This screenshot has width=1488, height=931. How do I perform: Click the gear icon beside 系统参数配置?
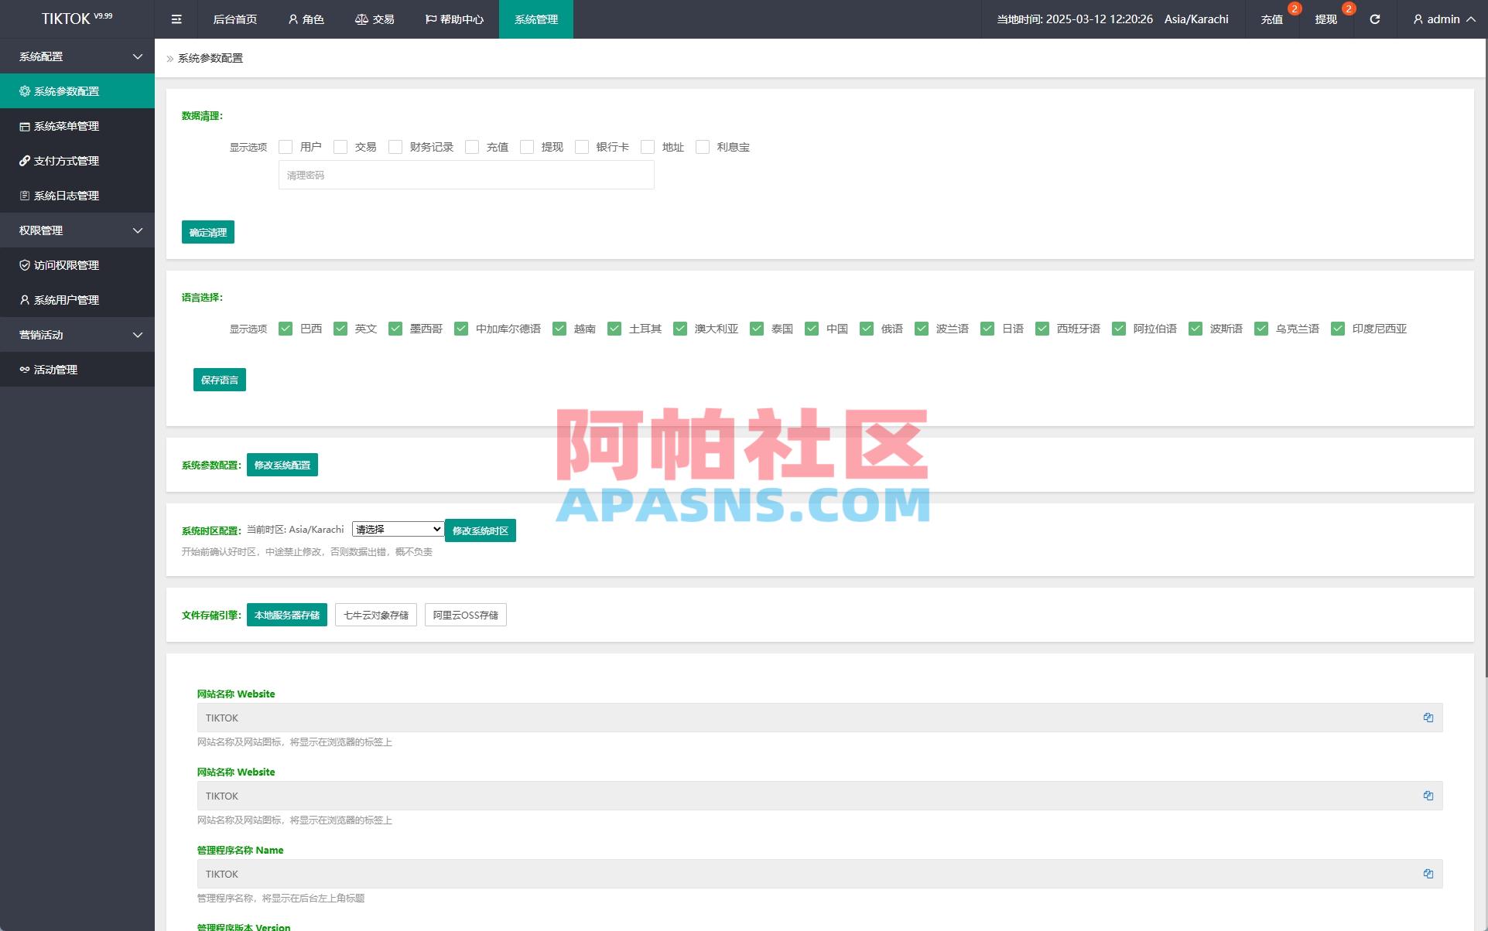tap(23, 90)
